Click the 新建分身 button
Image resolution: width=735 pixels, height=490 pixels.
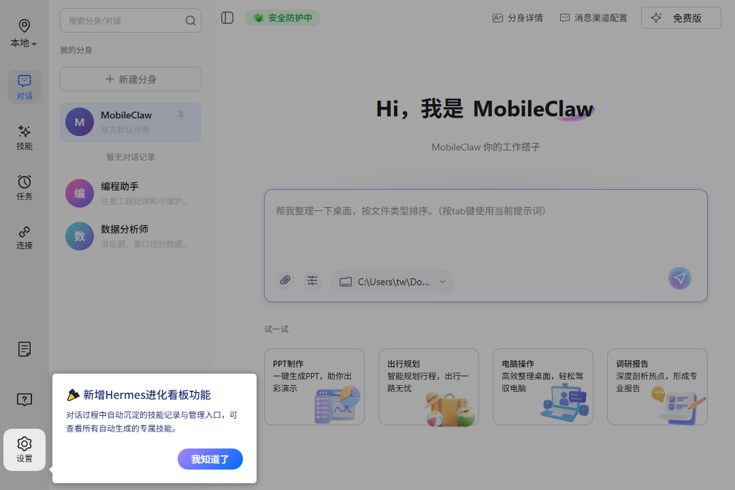tap(130, 79)
